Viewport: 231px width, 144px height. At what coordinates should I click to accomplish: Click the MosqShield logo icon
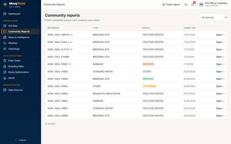point(5,5)
